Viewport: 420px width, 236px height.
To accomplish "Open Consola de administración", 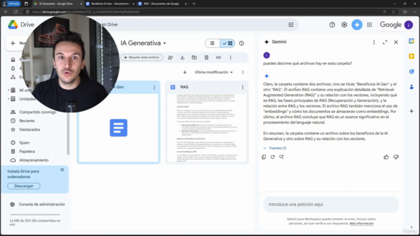I will (37, 205).
